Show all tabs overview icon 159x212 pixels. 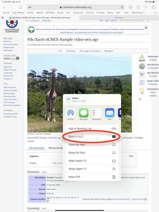click(x=154, y=7)
